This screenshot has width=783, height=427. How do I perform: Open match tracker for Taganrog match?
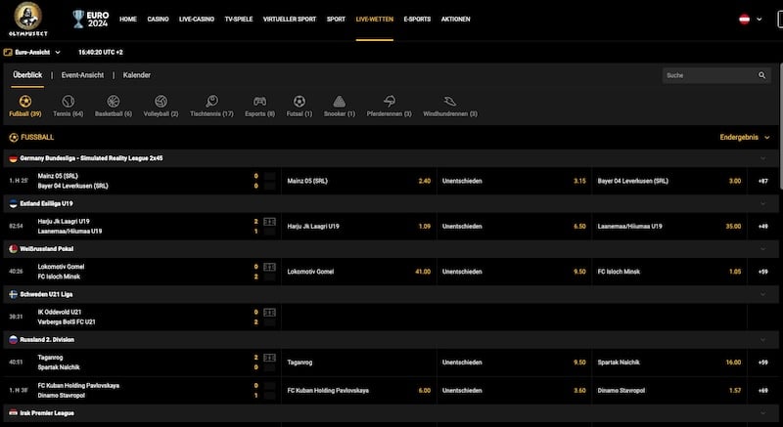click(x=270, y=358)
